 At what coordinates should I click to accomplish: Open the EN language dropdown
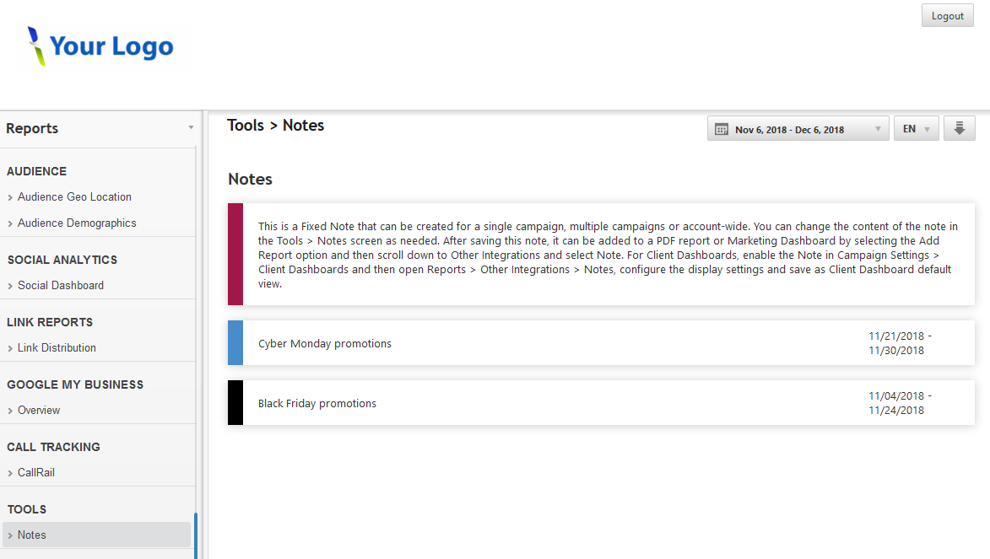click(916, 129)
